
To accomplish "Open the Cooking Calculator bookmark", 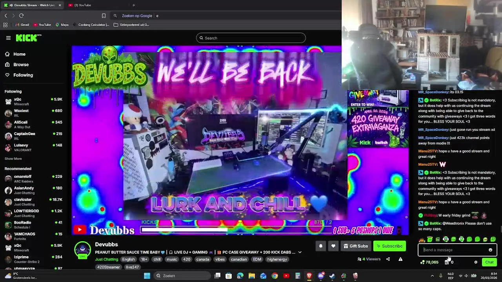I will 91,25.
